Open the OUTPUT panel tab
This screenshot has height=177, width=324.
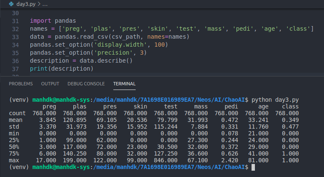(50, 84)
